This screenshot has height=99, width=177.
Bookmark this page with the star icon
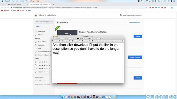(x=147, y=8)
